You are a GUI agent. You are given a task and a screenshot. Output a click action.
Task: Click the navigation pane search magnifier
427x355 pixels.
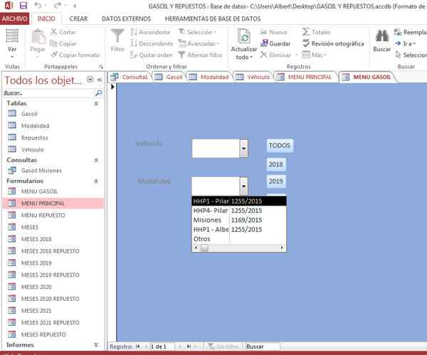pos(99,93)
